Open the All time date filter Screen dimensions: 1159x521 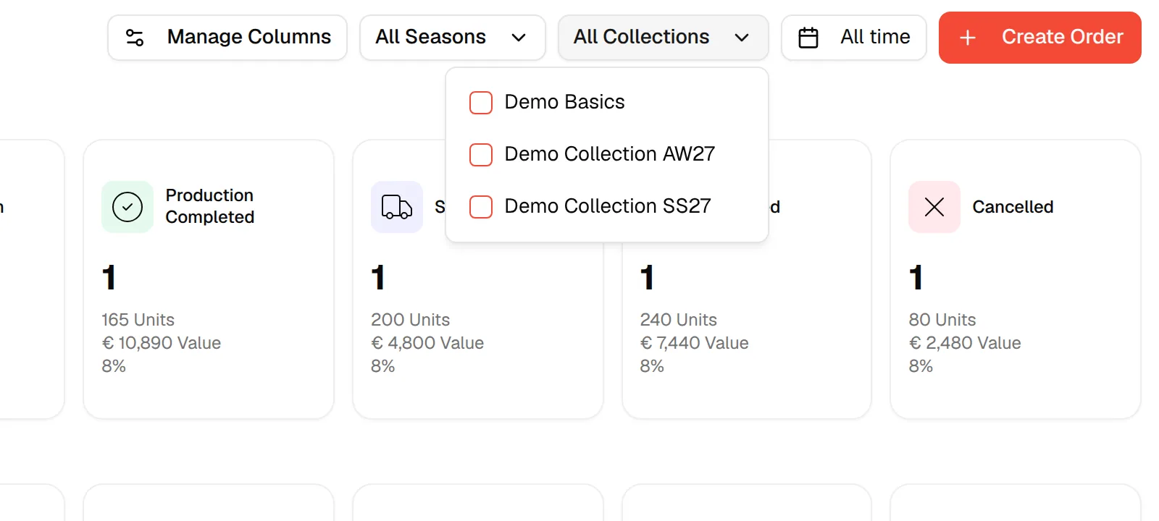coord(853,38)
